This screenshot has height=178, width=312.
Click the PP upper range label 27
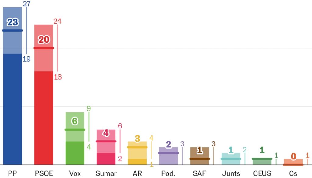27,4
